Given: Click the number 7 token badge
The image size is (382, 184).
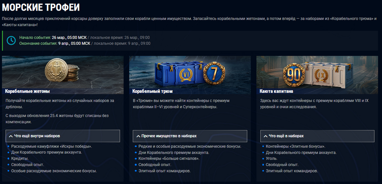Looking at the screenshot, I should (214, 72).
